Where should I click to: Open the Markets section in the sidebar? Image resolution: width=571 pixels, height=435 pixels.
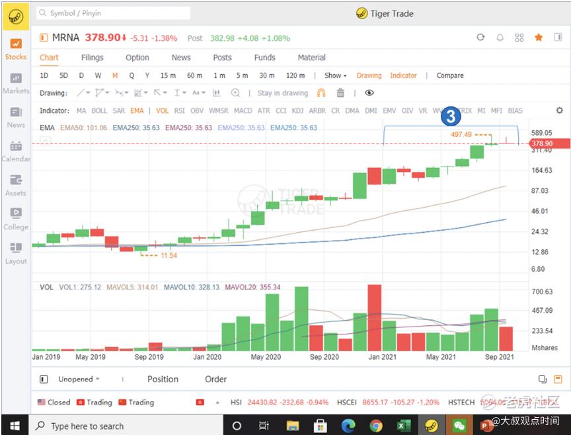tap(16, 83)
